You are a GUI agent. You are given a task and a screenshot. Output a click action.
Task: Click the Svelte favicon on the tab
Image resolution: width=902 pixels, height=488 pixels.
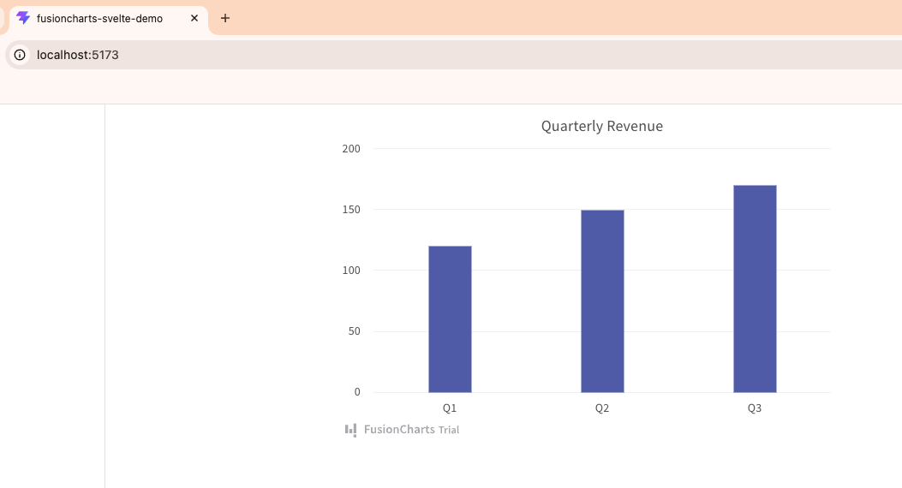(23, 18)
